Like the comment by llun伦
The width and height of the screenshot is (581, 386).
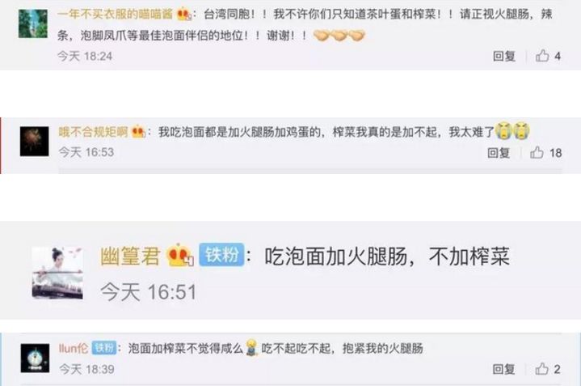click(541, 368)
